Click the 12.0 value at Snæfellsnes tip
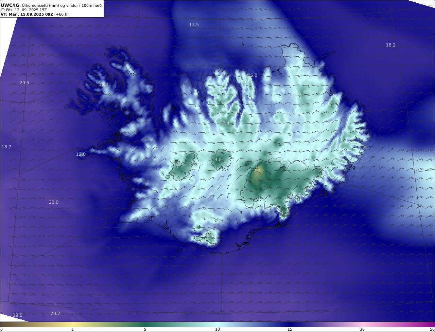The height and width of the screenshot is (332, 435). click(x=81, y=154)
